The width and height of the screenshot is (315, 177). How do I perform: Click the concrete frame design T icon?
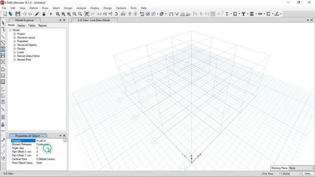point(244,14)
